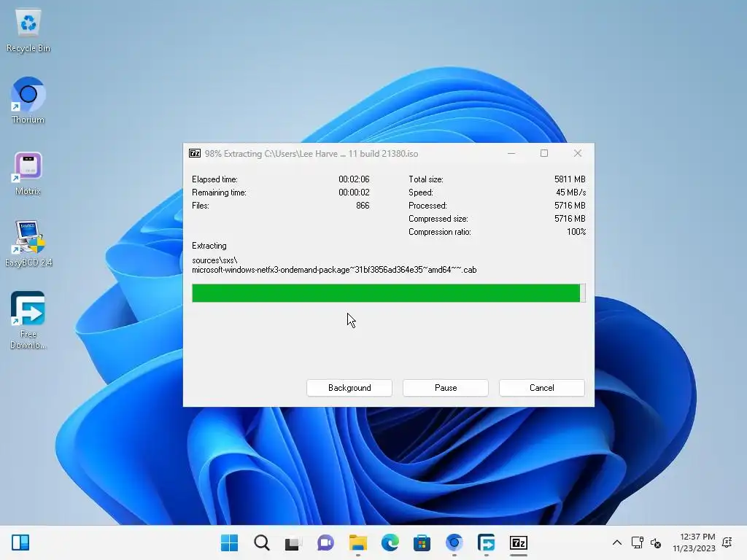Show hidden system tray icons
The image size is (747, 560).
click(617, 542)
